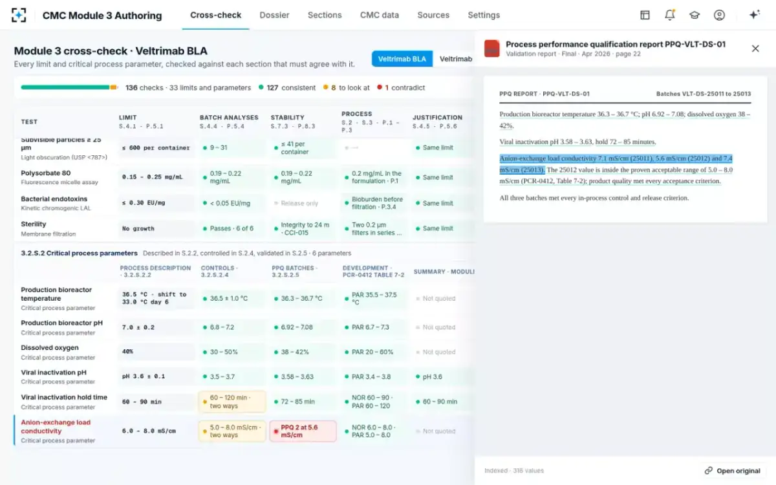Screen dimensions: 776x485
Task: Click < 0.05 EU/mg batch cell
Action: click(x=232, y=203)
